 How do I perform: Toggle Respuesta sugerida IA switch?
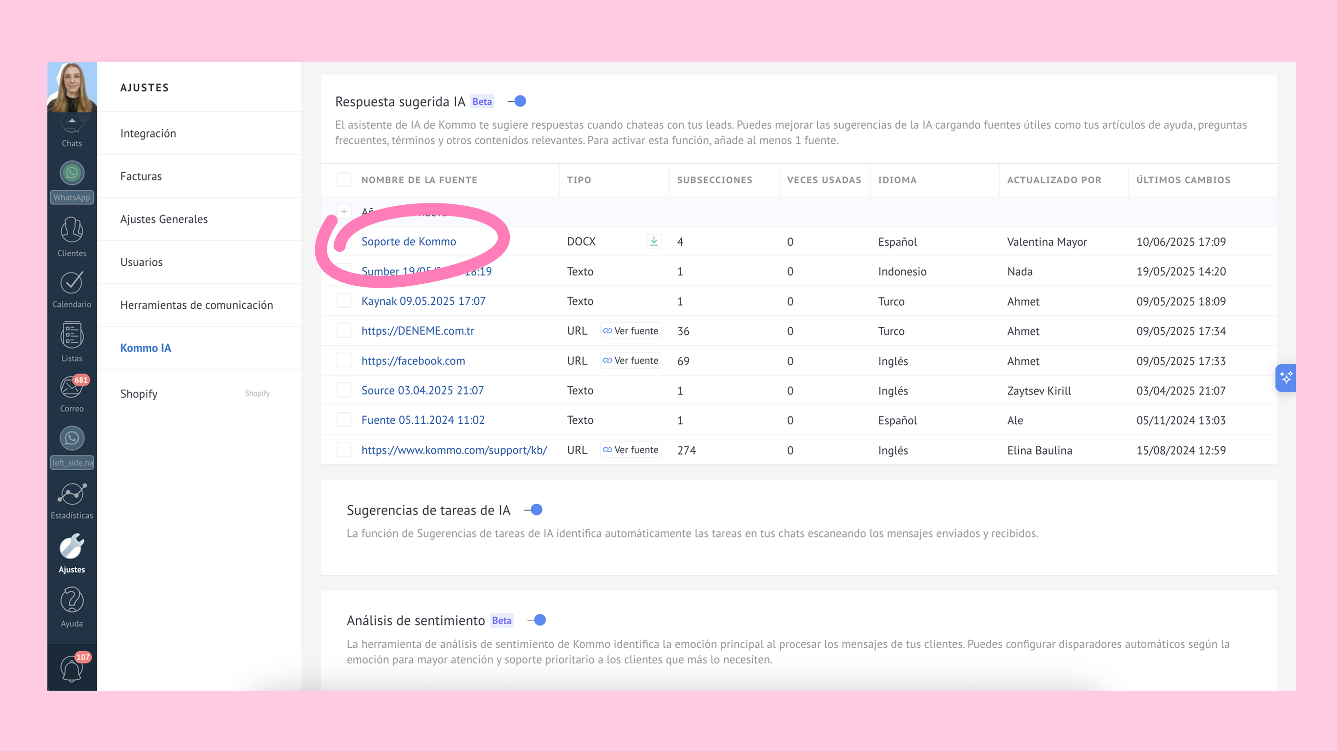[x=517, y=101]
